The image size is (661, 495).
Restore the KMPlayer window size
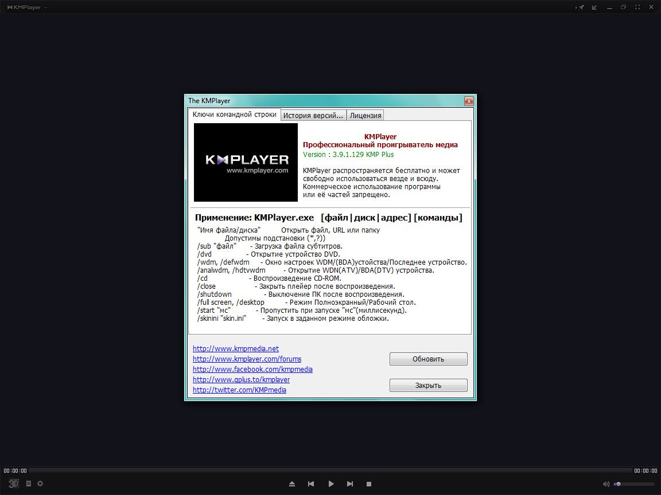623,7
